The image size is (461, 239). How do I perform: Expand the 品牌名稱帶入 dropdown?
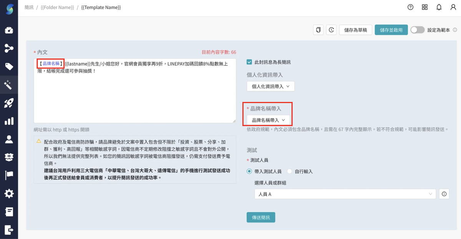pyautogui.click(x=268, y=120)
